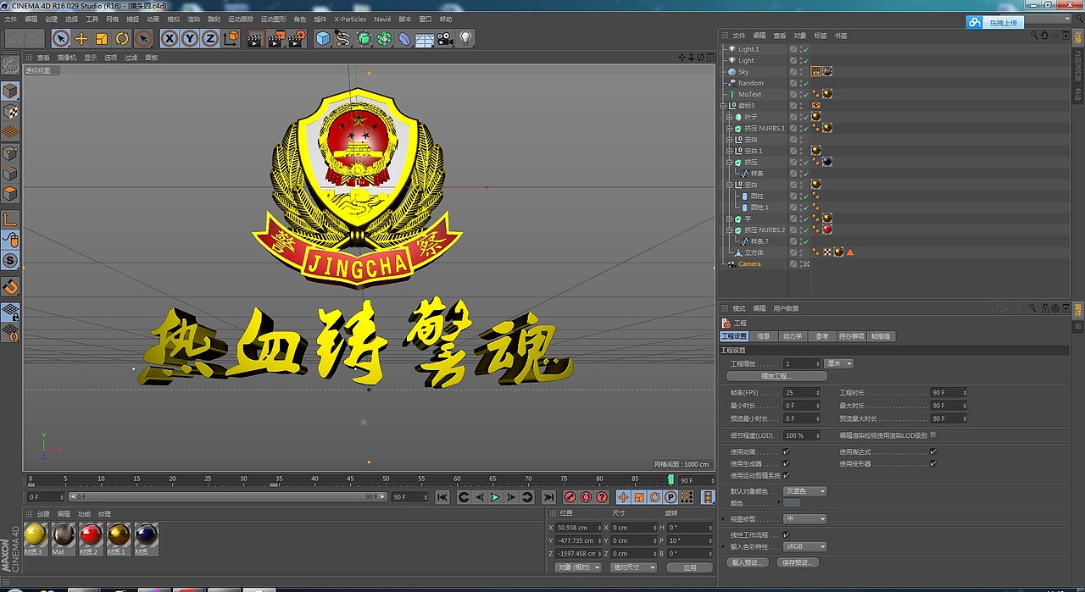The width and height of the screenshot is (1085, 592).
Task: Toggle Y axis lock
Action: click(190, 38)
